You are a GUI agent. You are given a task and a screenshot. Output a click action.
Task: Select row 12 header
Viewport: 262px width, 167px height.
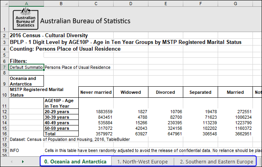(x=4, y=112)
